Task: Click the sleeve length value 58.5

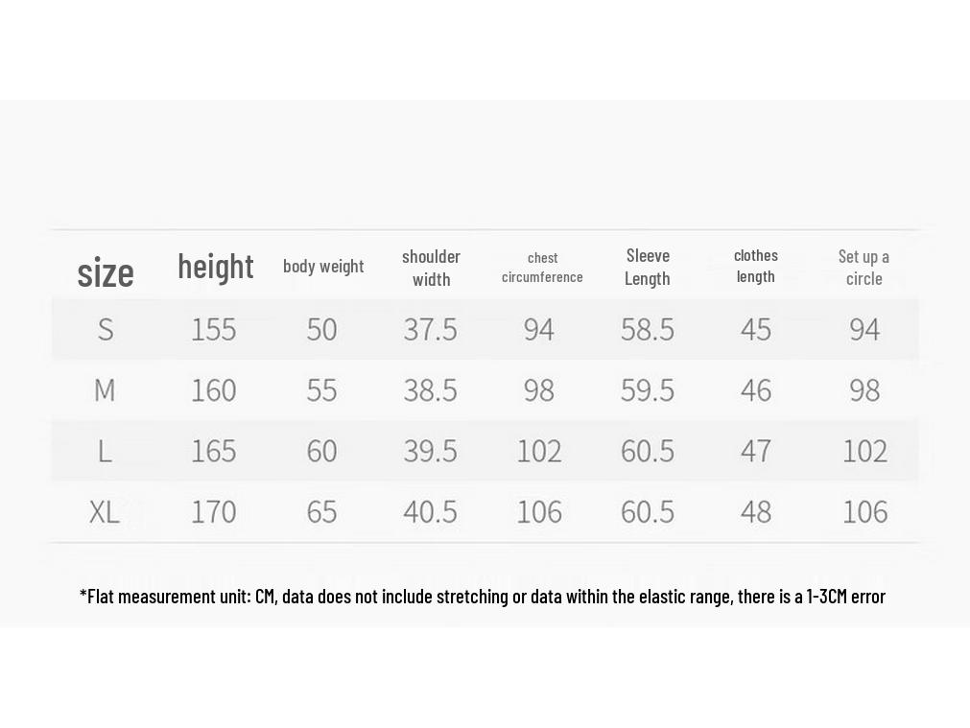Action: click(x=648, y=330)
